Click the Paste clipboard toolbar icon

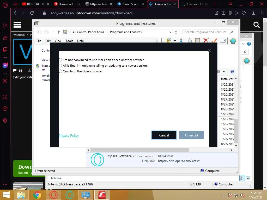pyautogui.click(x=198, y=40)
